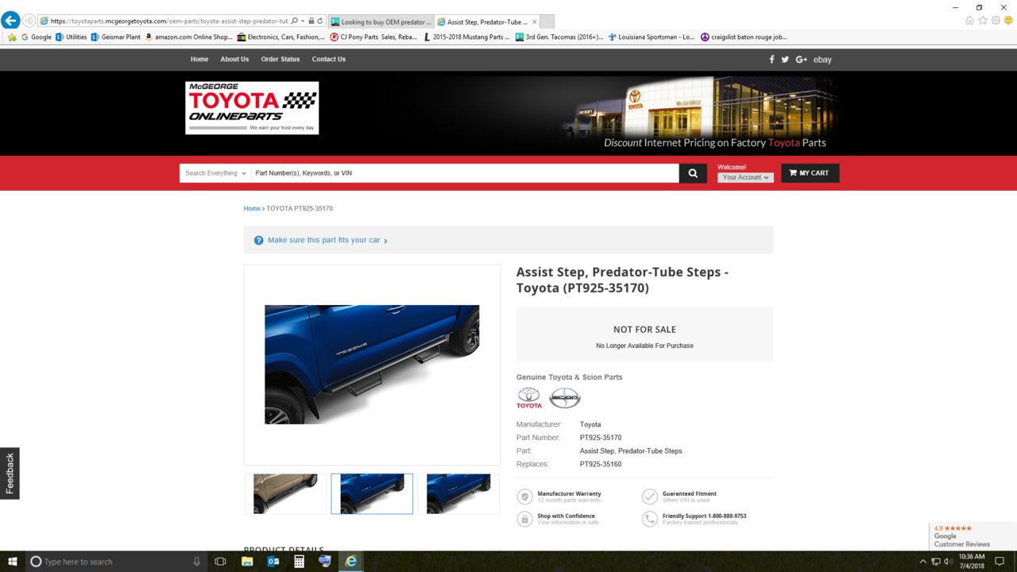Viewport: 1017px width, 572px height.
Task: Open the Feedback side tab
Action: pyautogui.click(x=10, y=473)
